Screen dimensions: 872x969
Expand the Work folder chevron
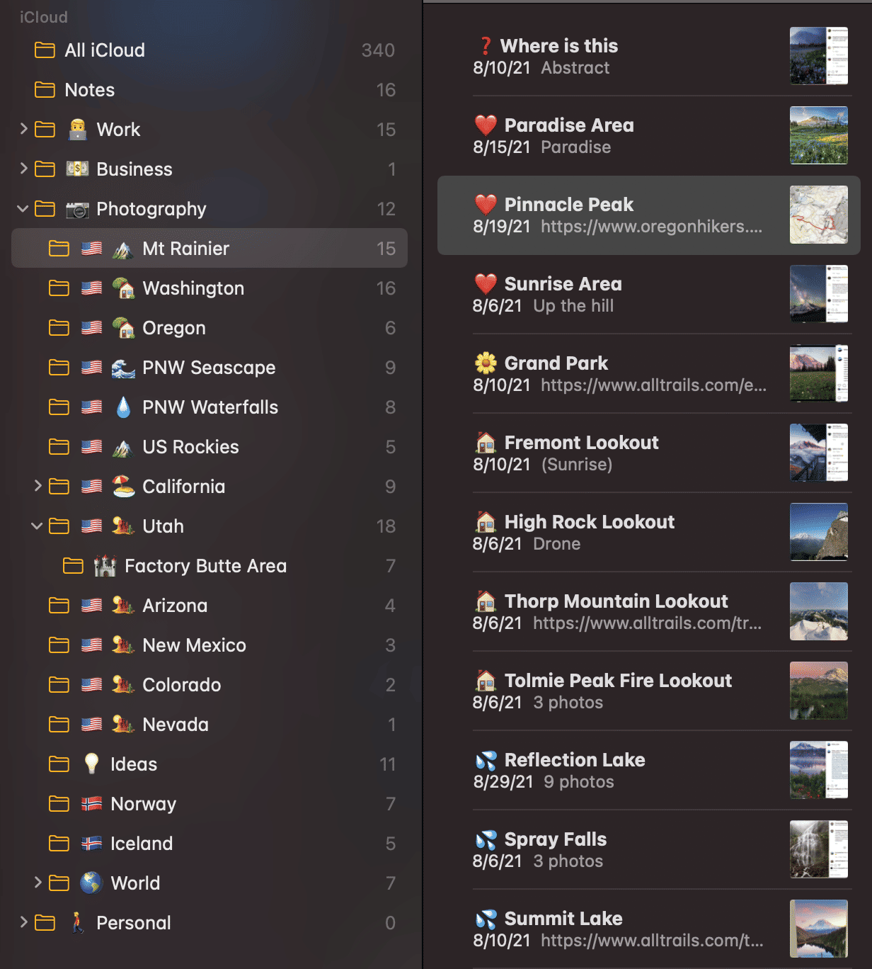(23, 129)
